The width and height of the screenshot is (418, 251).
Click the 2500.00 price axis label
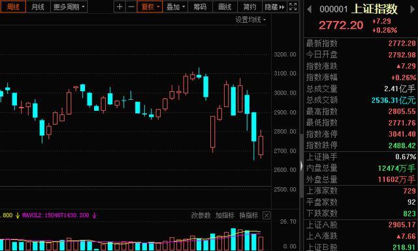coord(285,190)
